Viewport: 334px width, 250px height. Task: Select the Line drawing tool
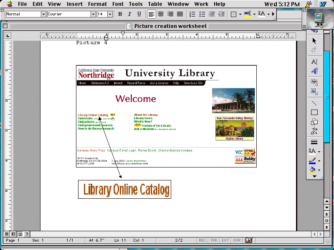pyautogui.click(x=314, y=103)
